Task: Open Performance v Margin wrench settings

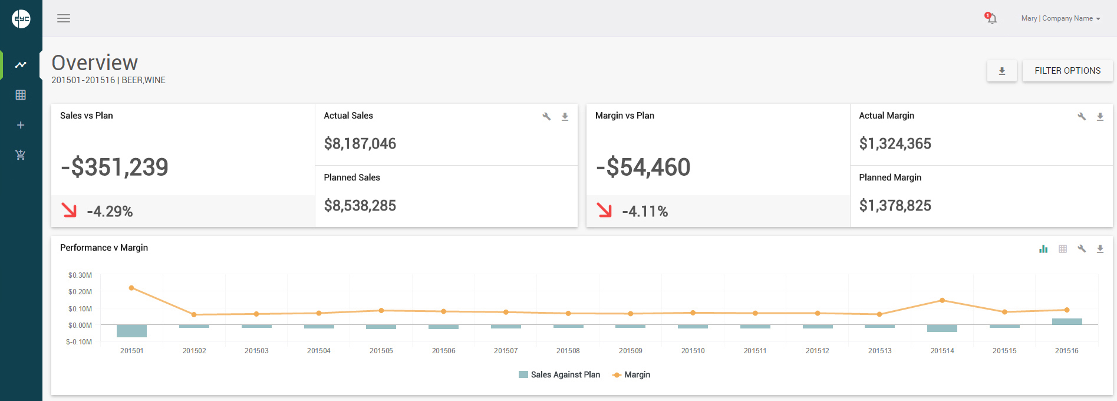Action: point(1082,249)
